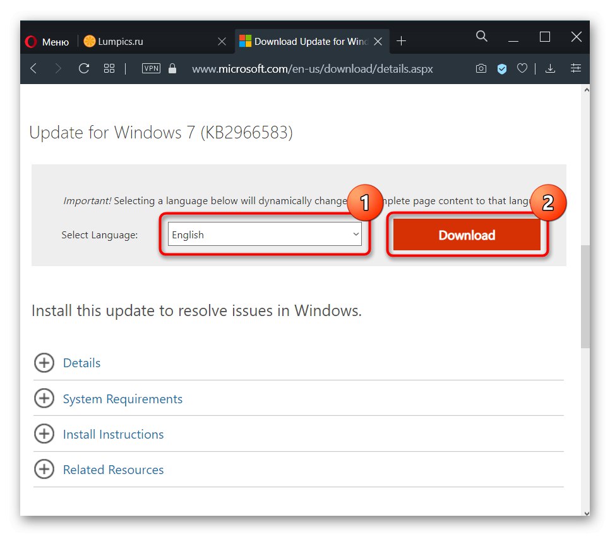
Task: Open the ad blocker shield icon
Action: click(502, 69)
